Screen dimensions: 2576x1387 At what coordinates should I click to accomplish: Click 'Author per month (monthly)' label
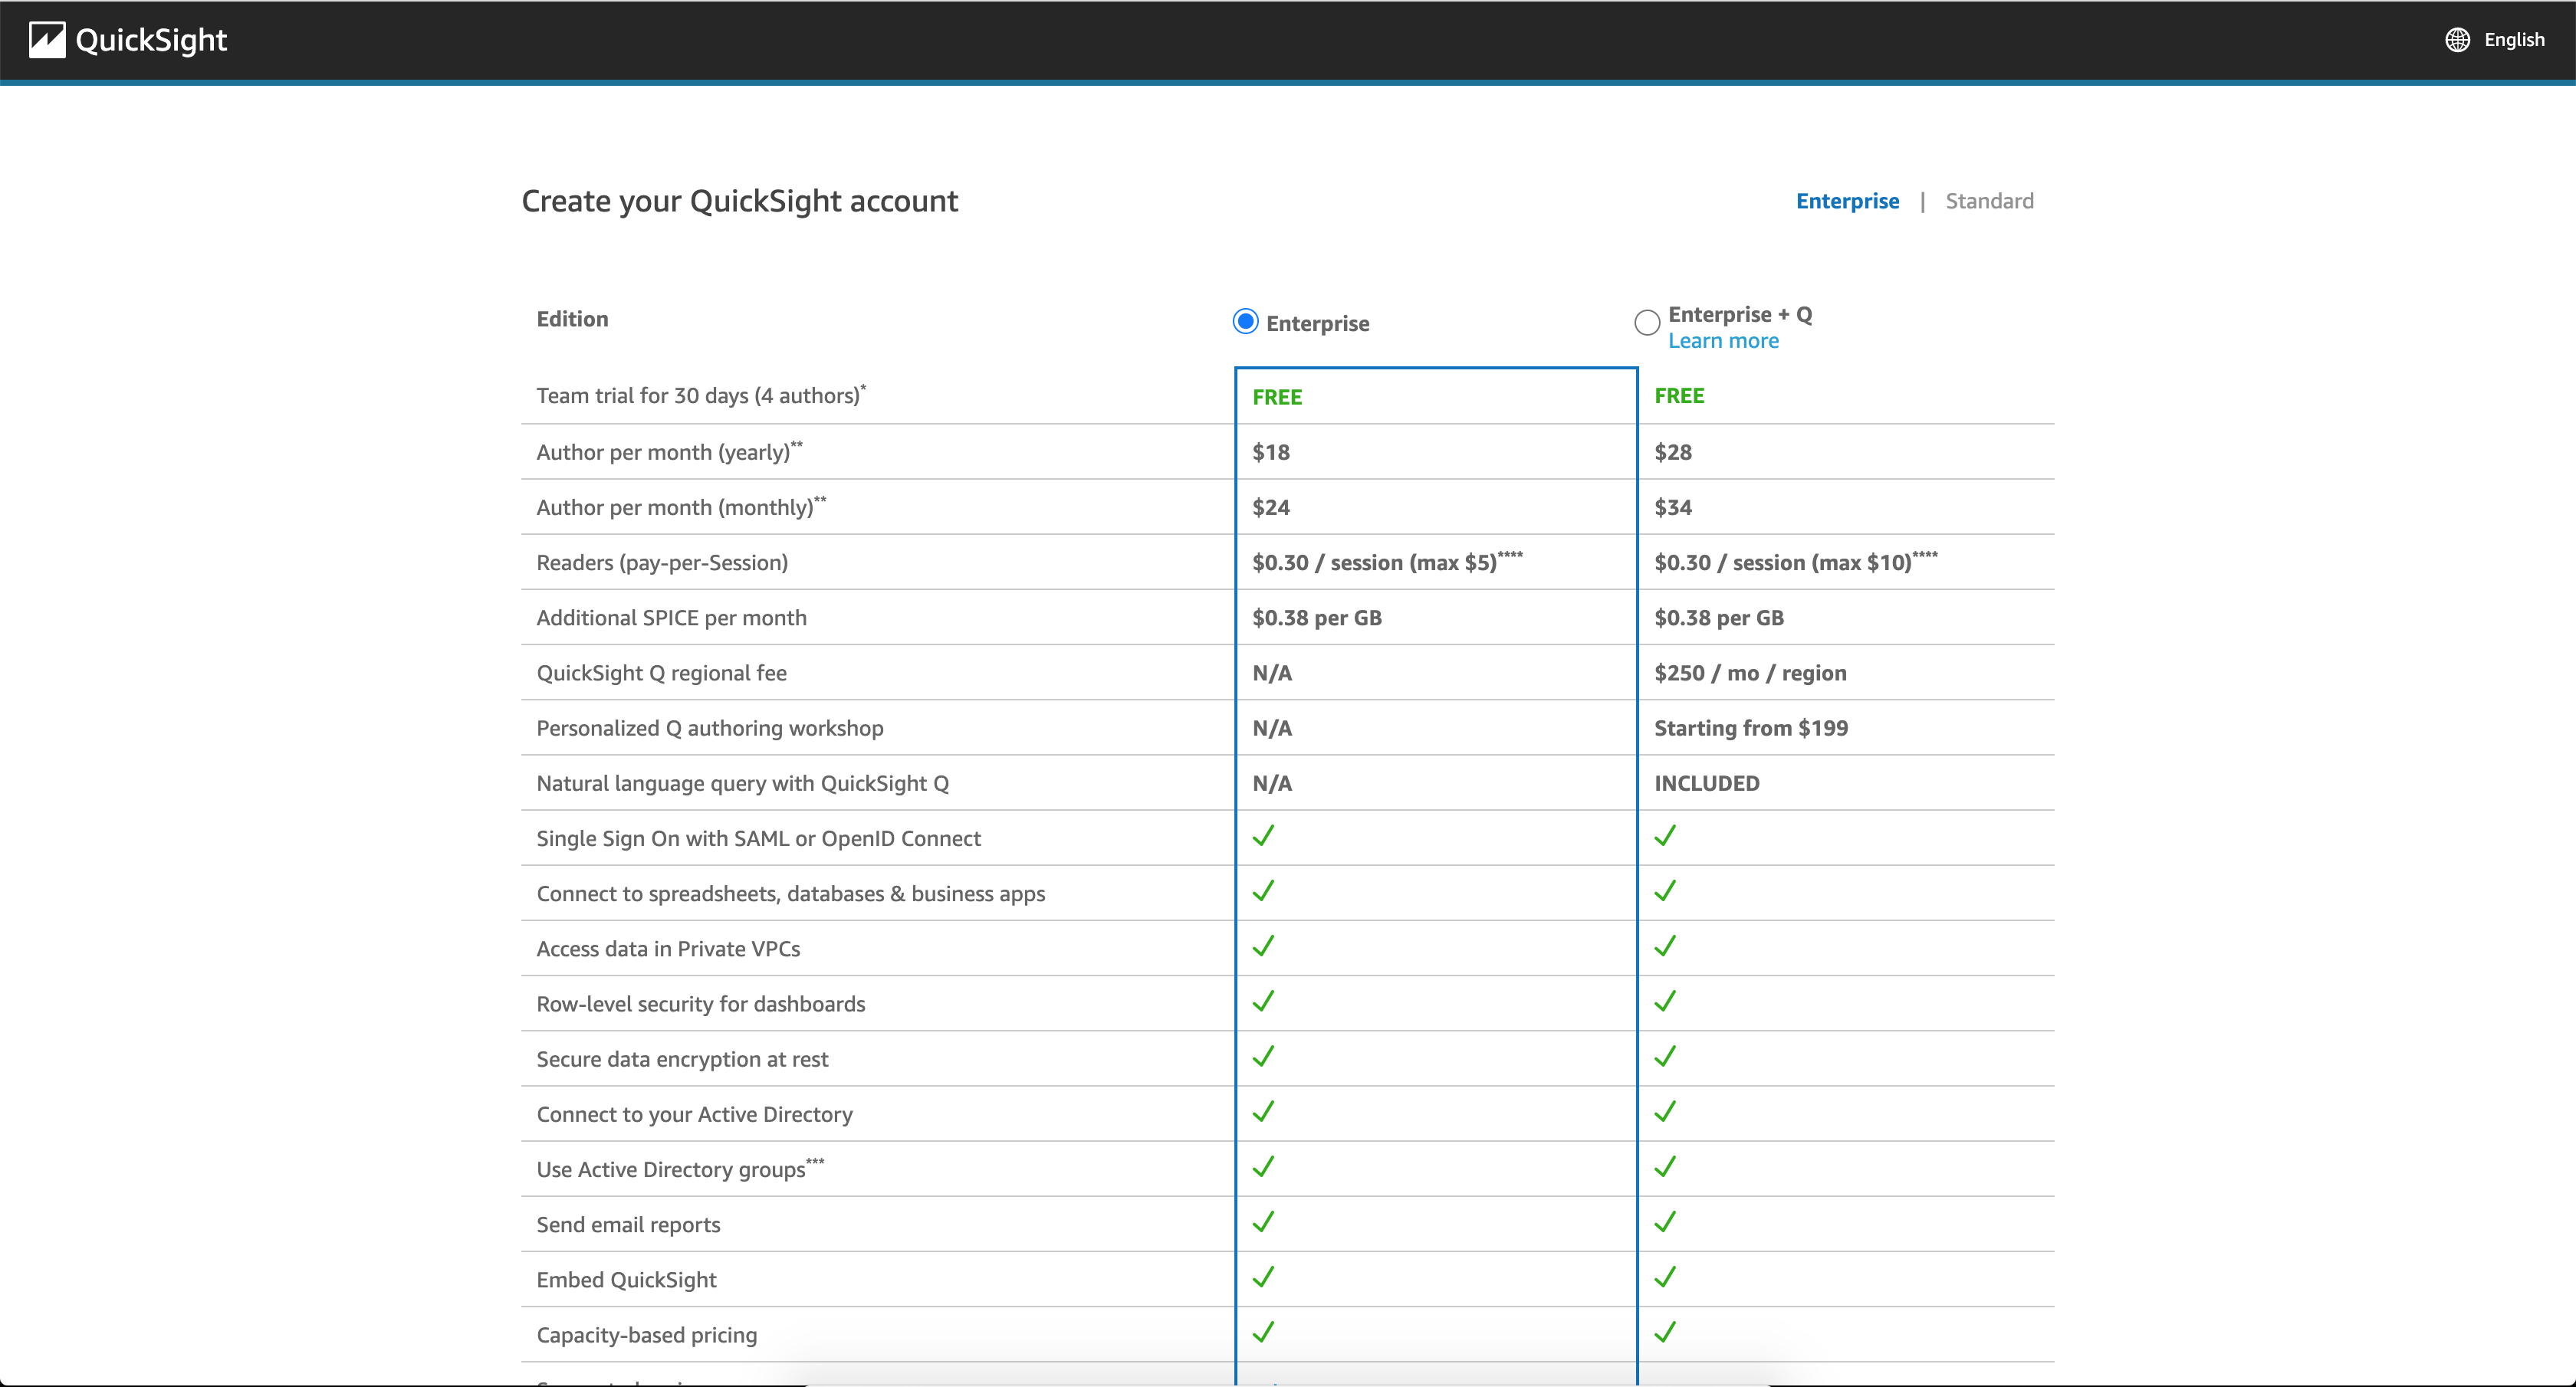coord(681,506)
